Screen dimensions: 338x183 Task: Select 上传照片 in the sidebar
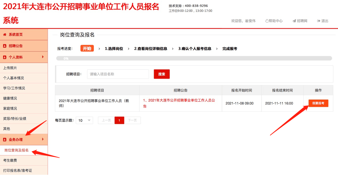click(x=10, y=68)
